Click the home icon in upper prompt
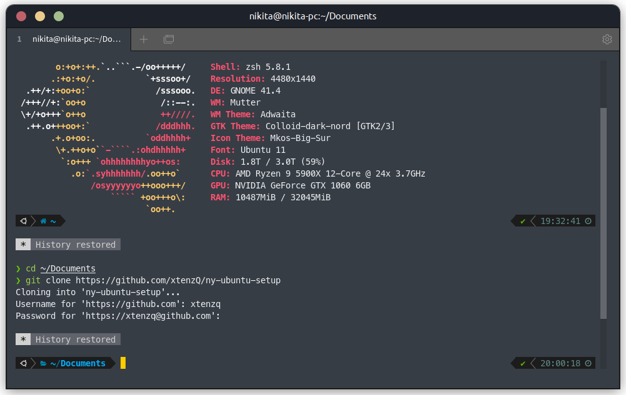This screenshot has height=395, width=626. click(x=43, y=221)
